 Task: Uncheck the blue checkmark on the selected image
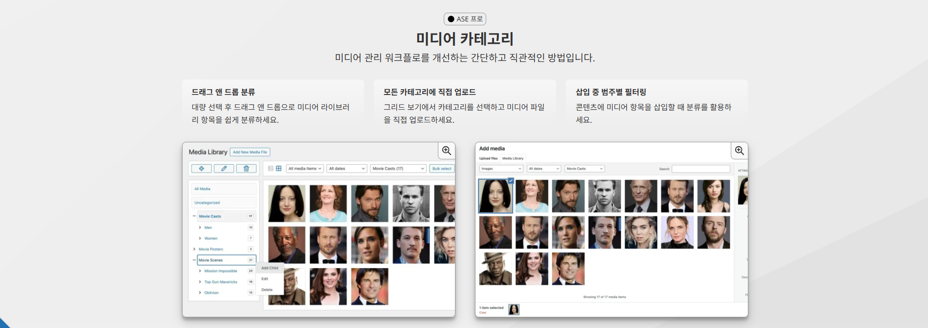(511, 181)
